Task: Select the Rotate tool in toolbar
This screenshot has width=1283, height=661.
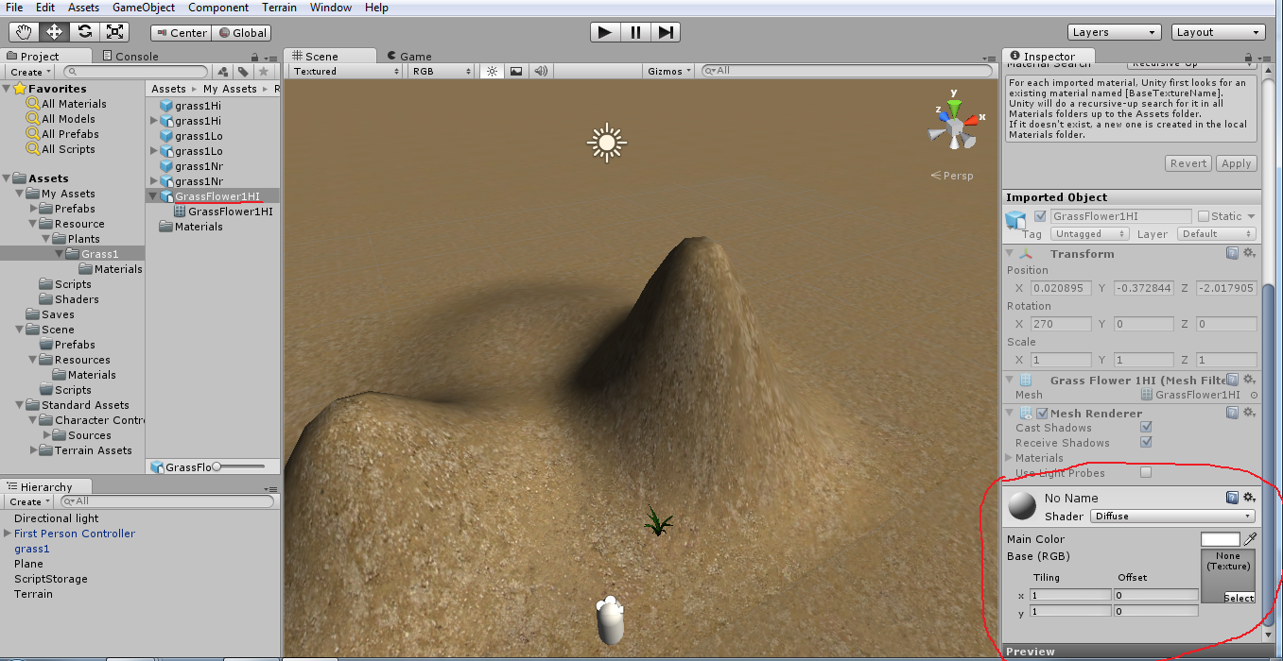Action: 84,32
